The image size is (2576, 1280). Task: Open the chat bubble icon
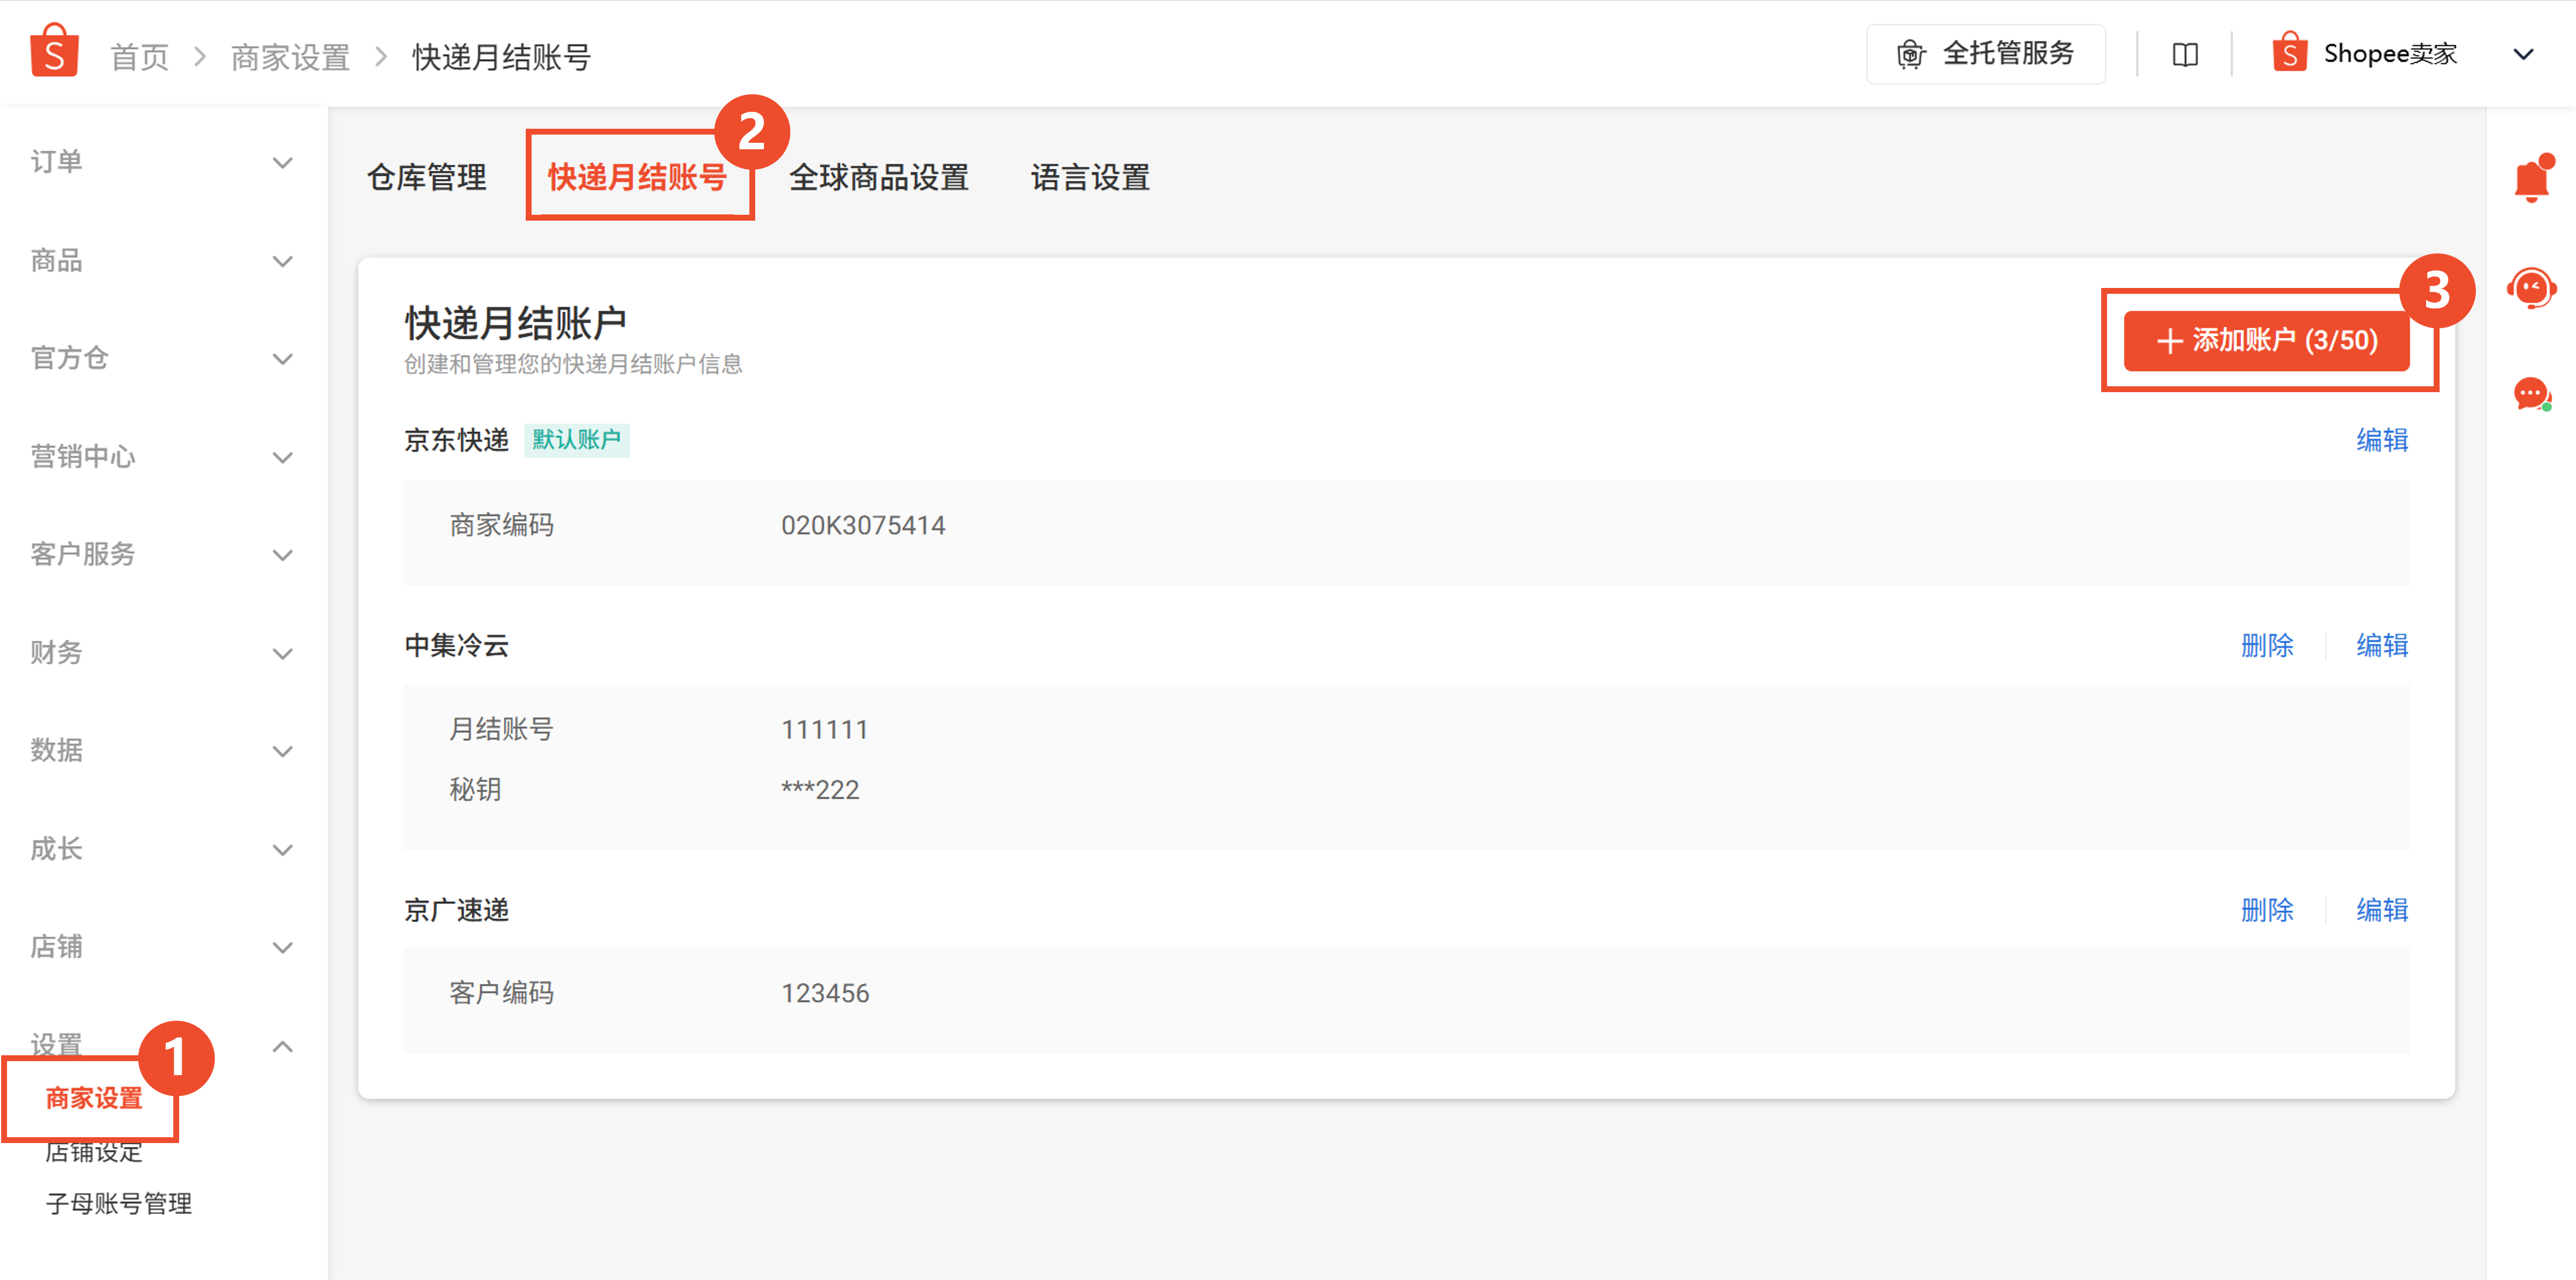pos(2532,394)
